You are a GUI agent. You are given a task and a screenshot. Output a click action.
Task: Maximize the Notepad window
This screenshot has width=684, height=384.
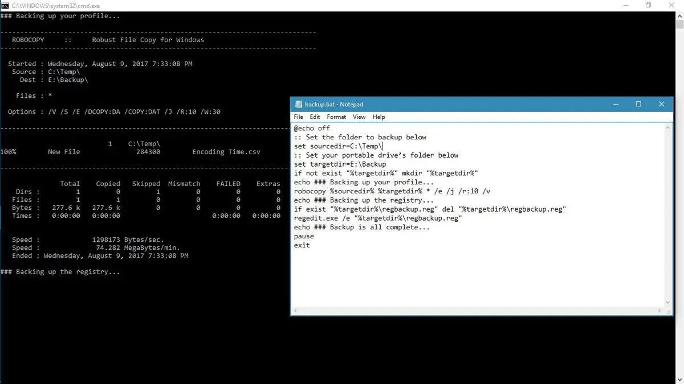click(638, 104)
